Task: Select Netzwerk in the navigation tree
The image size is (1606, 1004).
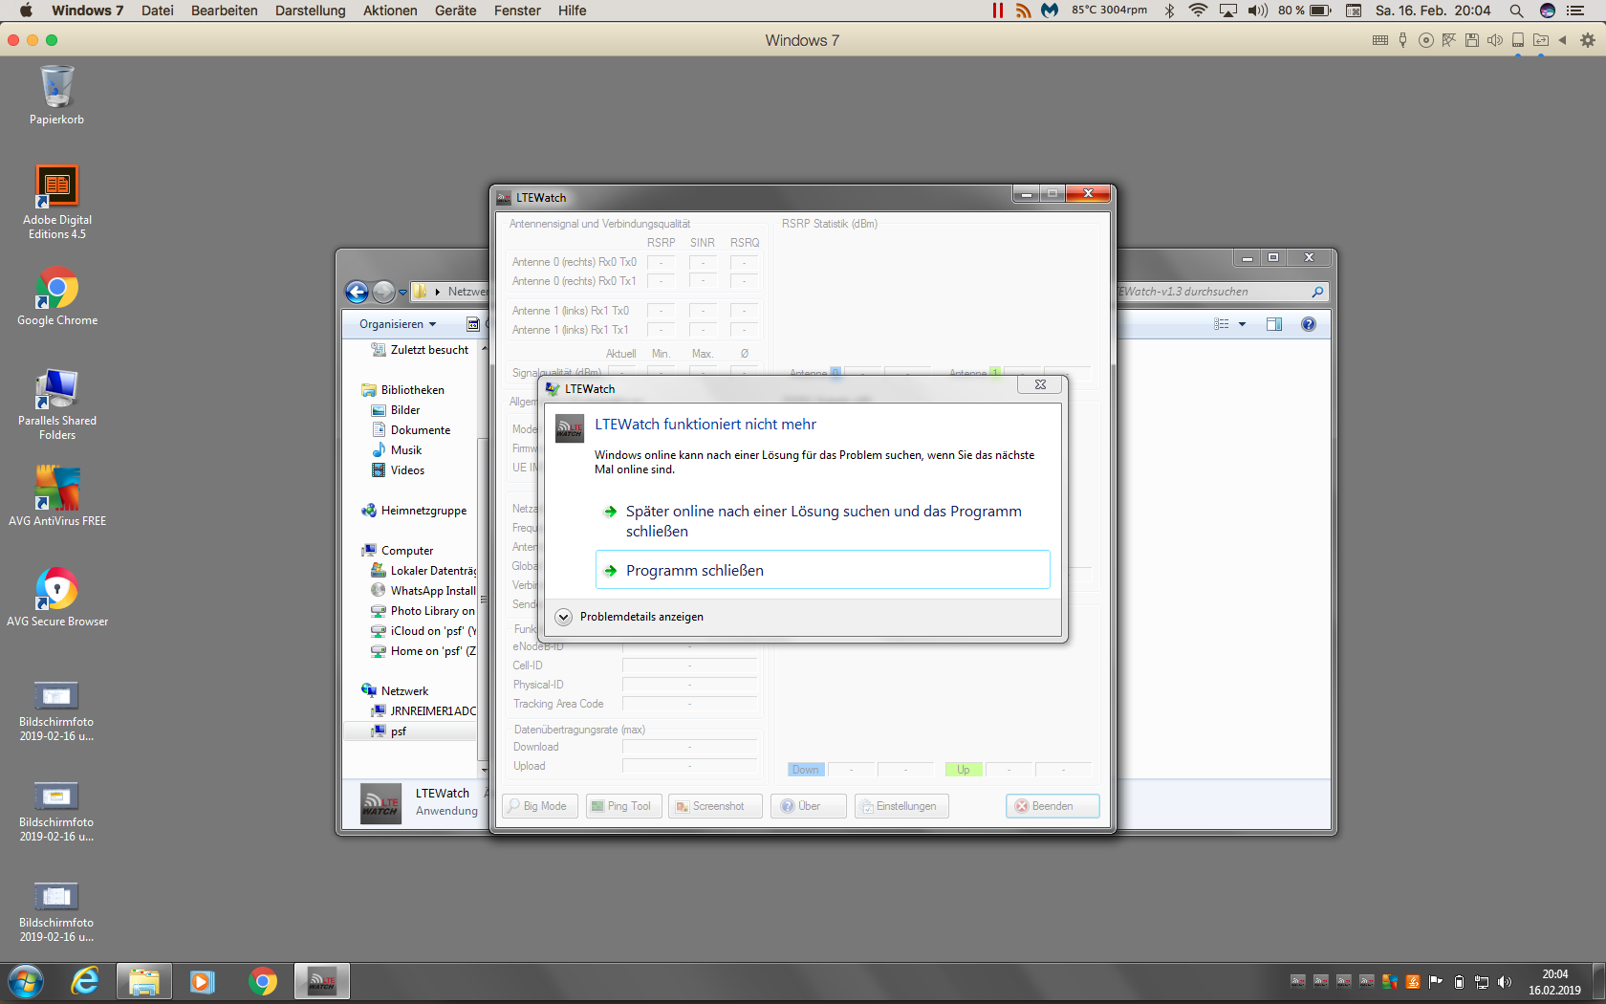Action: coord(395,691)
